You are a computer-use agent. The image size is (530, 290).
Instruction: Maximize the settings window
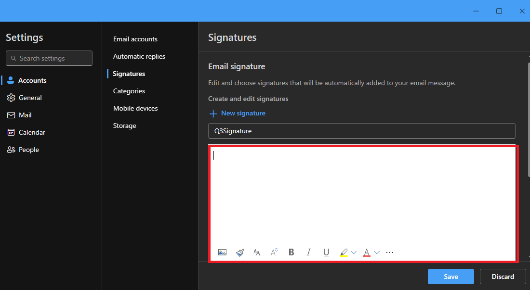[499, 11]
